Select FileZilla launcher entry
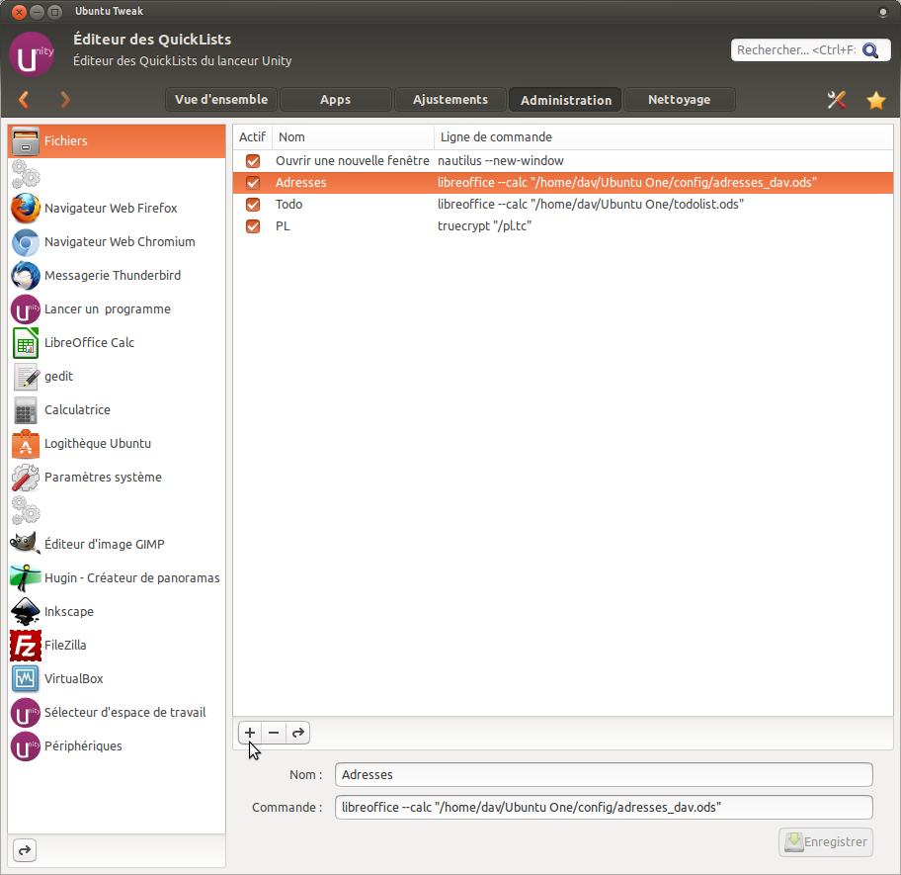 [x=65, y=646]
